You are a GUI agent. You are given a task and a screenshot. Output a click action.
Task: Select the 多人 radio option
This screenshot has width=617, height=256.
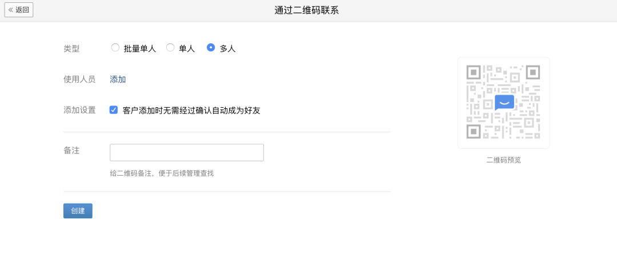click(211, 48)
